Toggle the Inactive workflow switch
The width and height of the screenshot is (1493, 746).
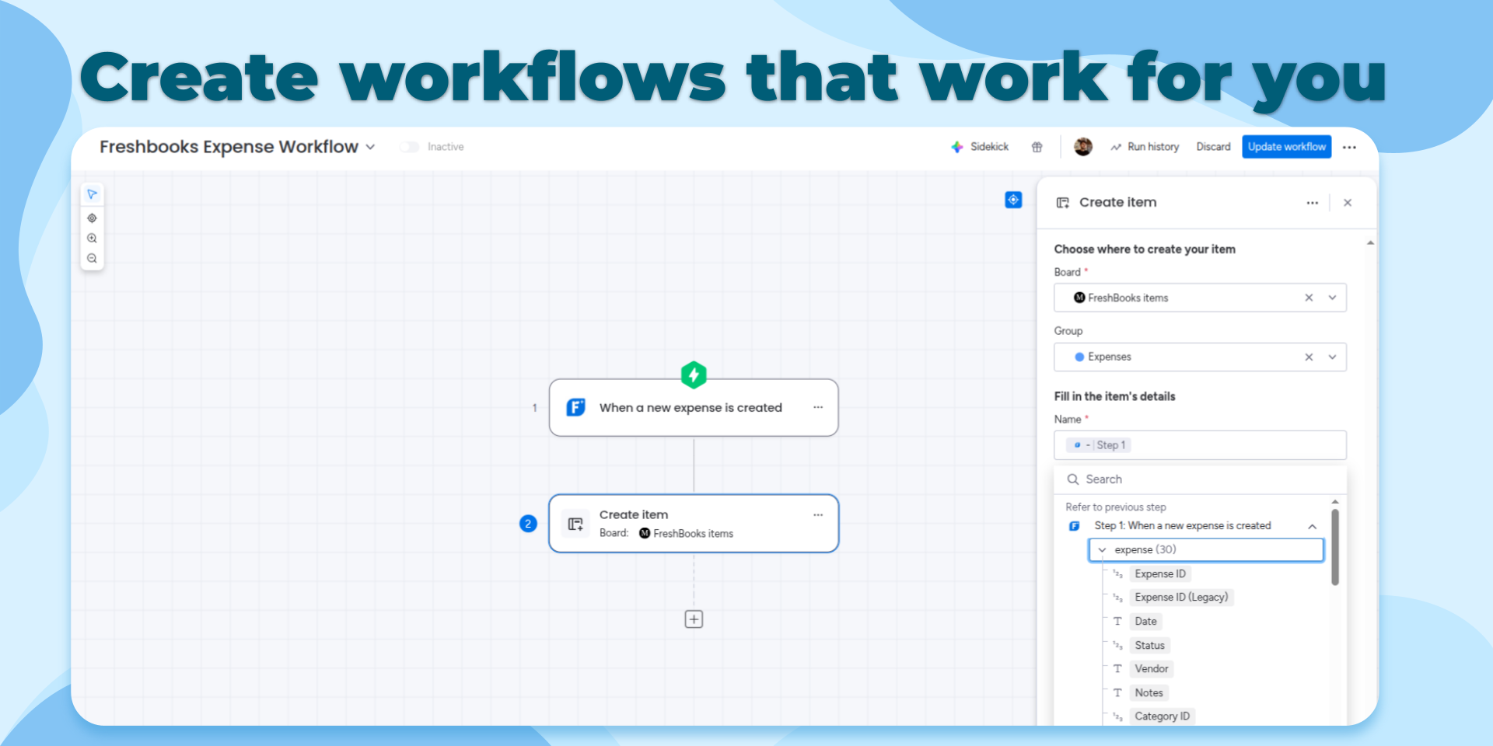409,147
